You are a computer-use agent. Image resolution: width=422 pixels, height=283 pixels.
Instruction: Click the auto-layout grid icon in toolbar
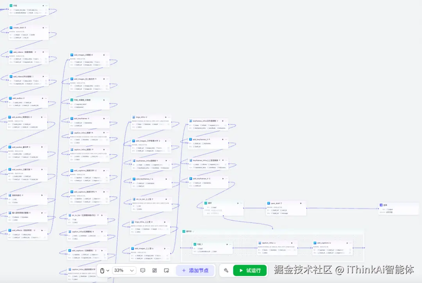coord(154,270)
